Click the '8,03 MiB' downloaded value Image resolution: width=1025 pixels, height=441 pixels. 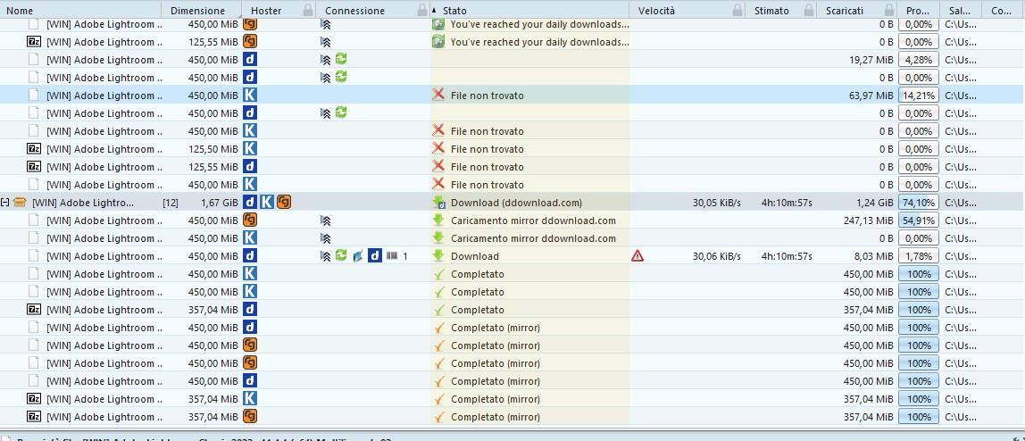pyautogui.click(x=873, y=256)
